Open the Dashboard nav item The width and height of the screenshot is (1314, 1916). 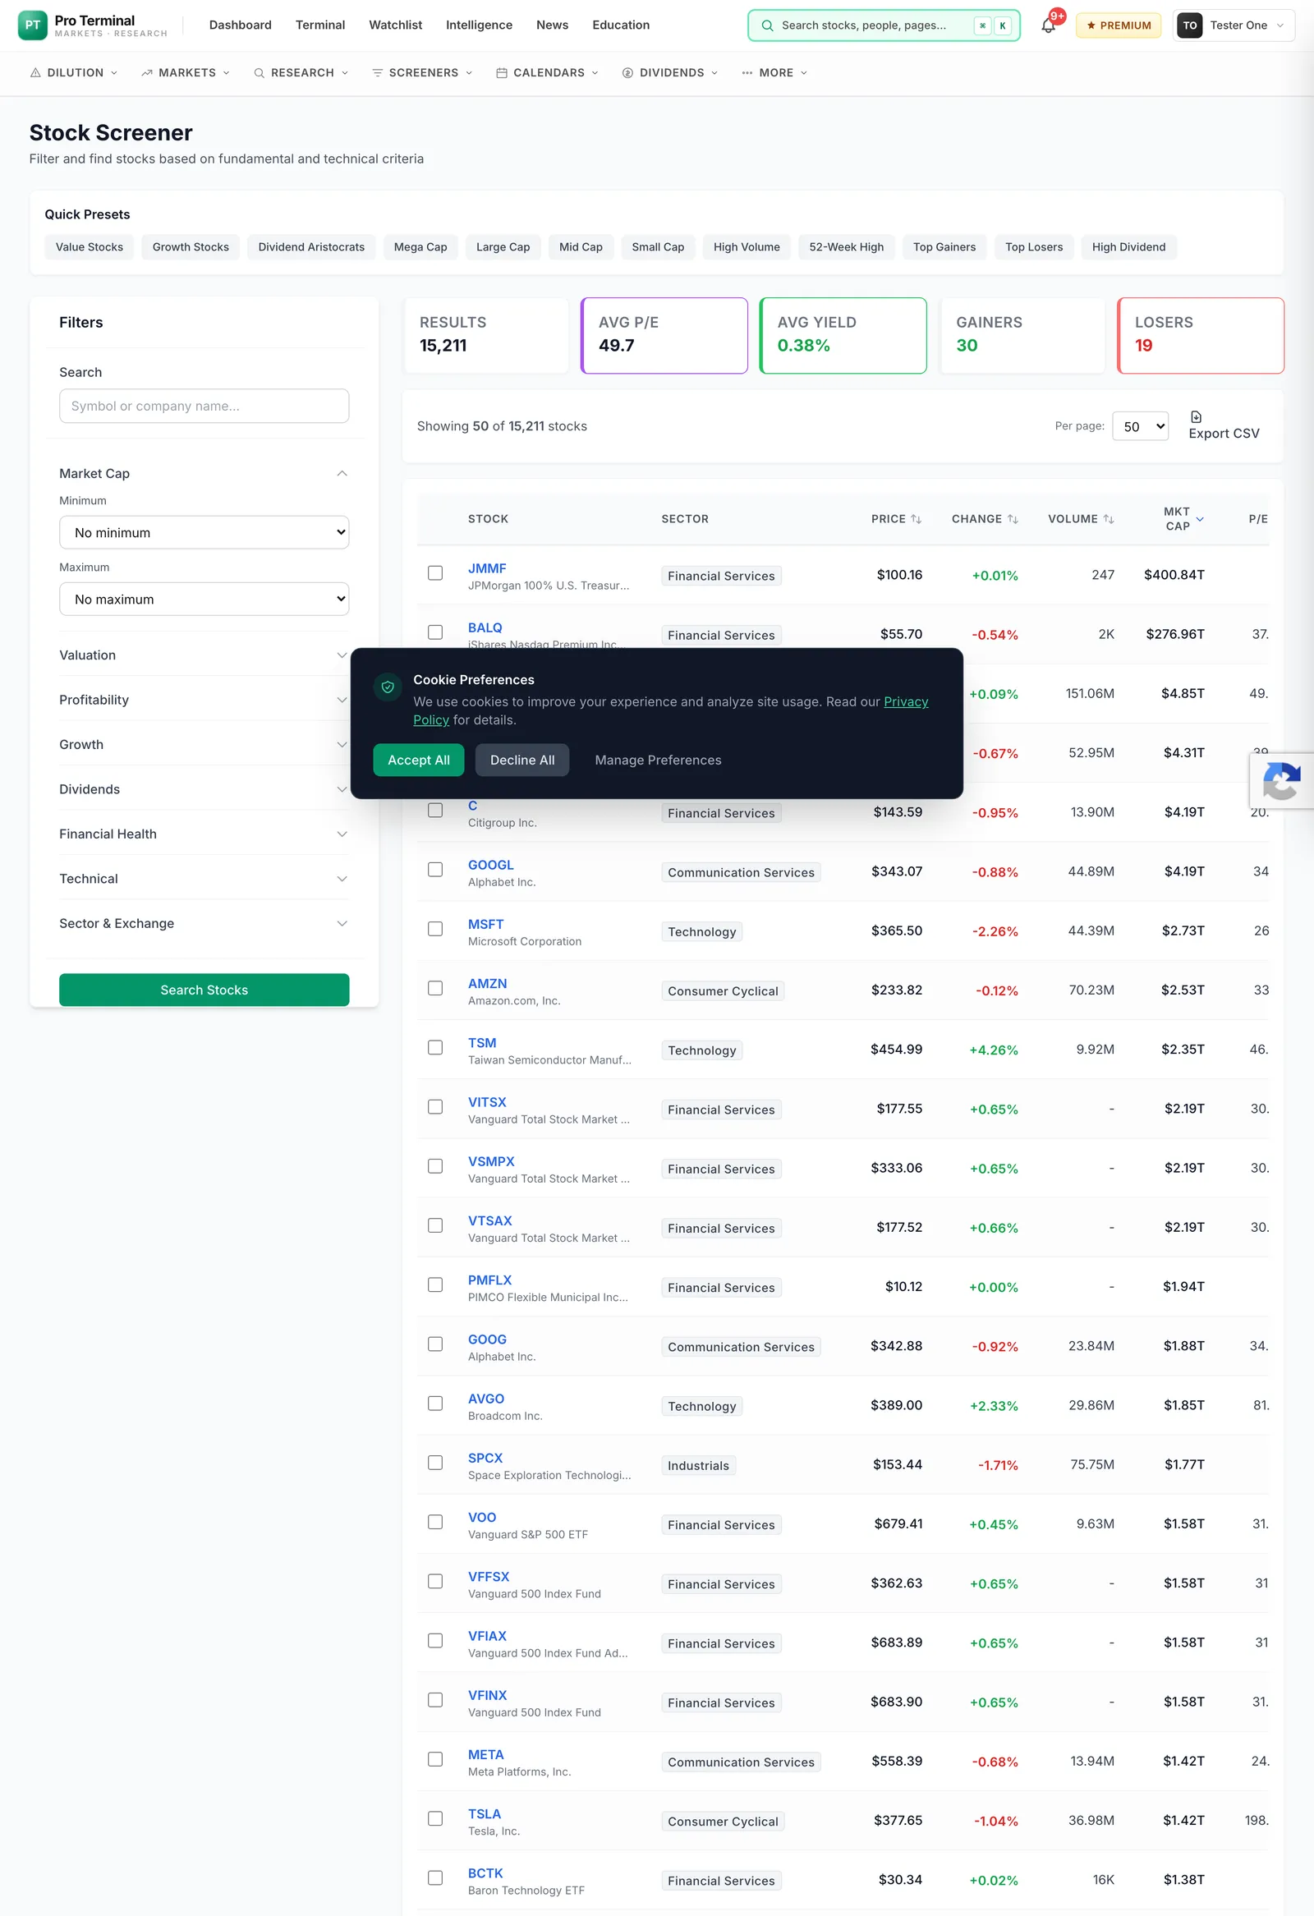pos(240,25)
